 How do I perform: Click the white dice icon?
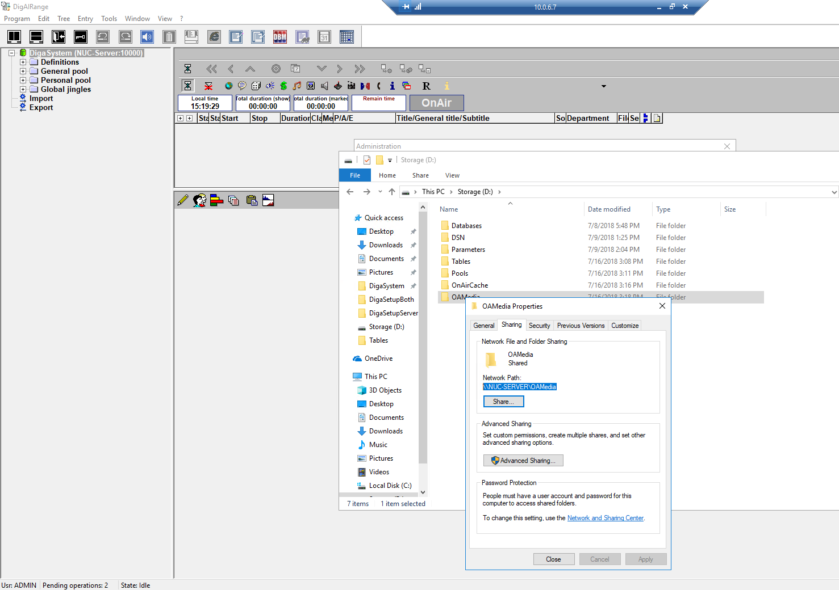[256, 86]
